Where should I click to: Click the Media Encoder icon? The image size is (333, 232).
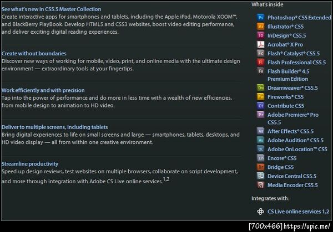coord(261,185)
